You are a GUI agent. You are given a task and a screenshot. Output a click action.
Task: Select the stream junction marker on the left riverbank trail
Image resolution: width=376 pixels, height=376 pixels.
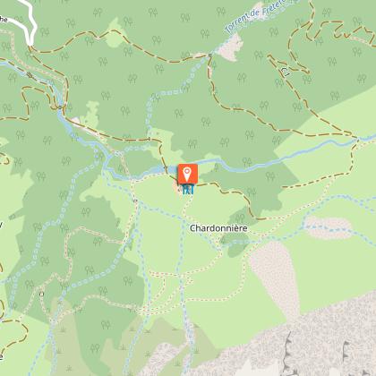(x=61, y=107)
